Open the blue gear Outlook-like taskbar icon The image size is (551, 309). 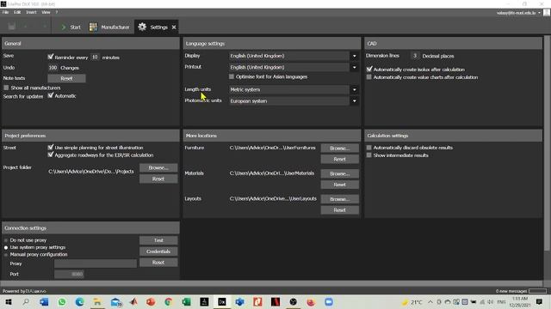pyautogui.click(x=239, y=301)
